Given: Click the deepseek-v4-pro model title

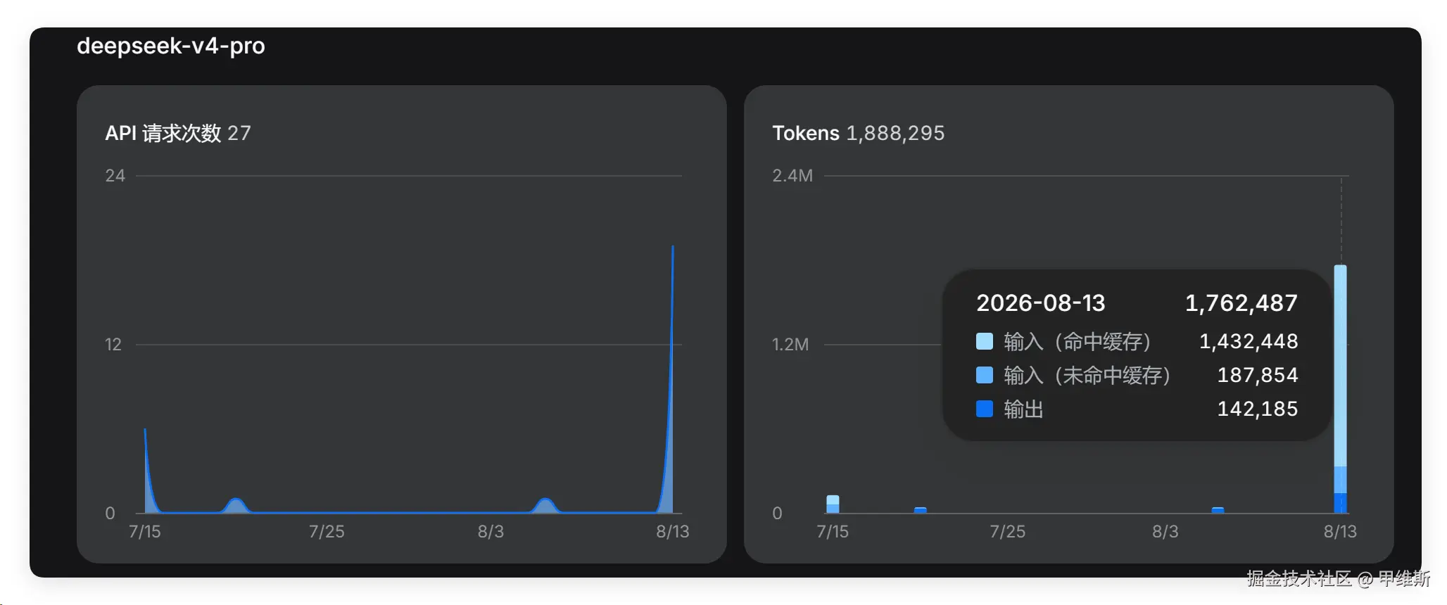Looking at the screenshot, I should (171, 46).
